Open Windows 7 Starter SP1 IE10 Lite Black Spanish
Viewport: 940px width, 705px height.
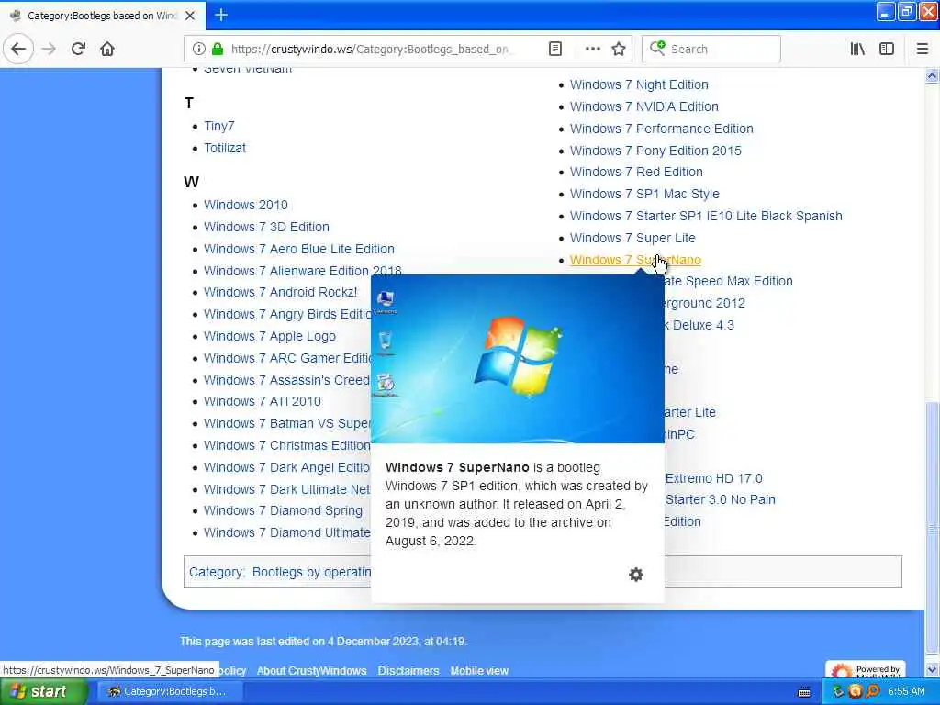coord(706,217)
